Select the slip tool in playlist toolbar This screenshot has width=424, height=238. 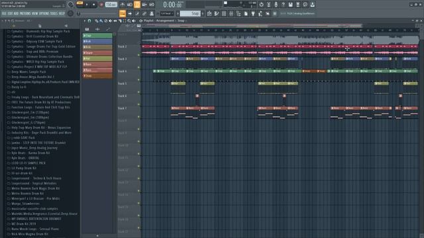(115, 20)
